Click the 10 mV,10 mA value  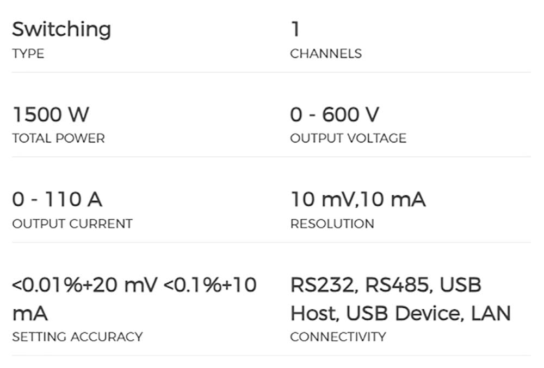click(358, 200)
